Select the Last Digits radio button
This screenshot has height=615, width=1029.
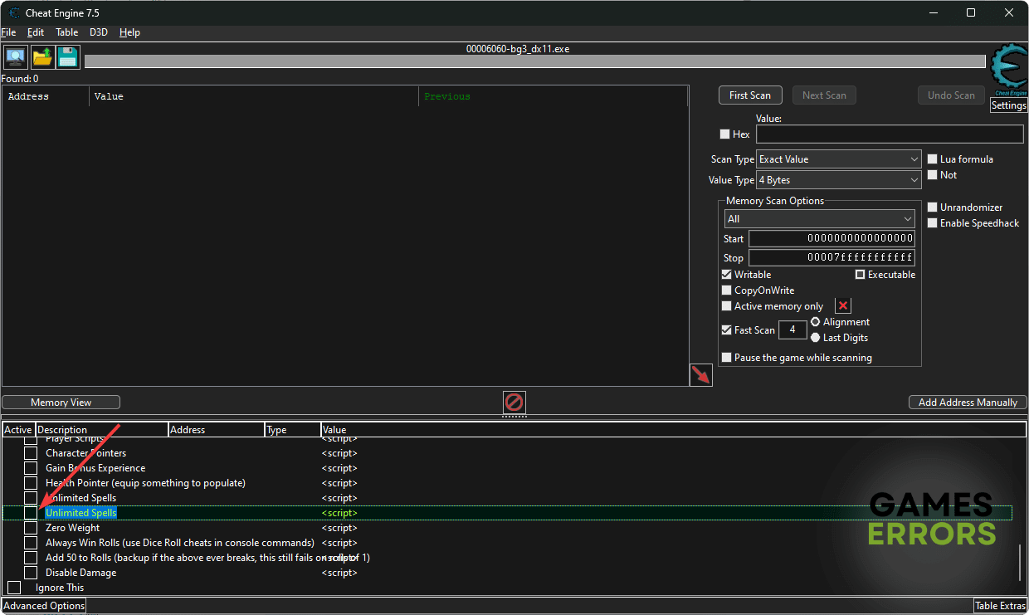pos(815,338)
